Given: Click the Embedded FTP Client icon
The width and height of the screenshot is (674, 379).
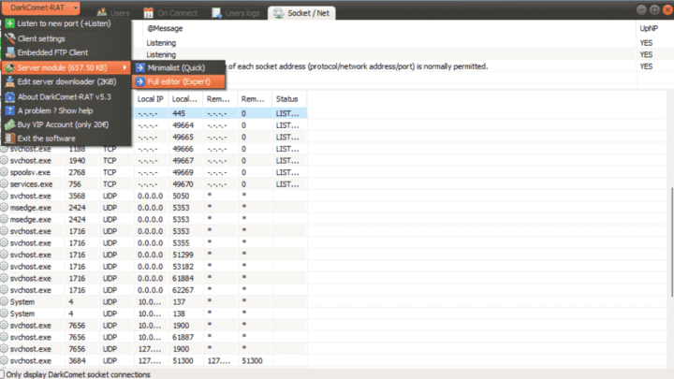Looking at the screenshot, I should click(x=10, y=52).
